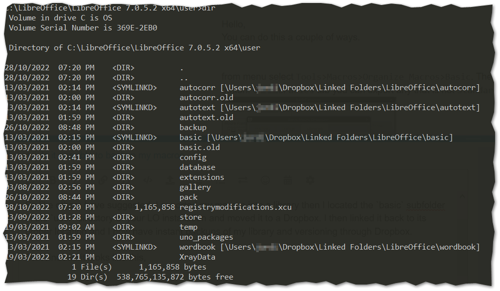The width and height of the screenshot is (500, 291).
Task: Click the 'Directory of' path line
Action: [x=135, y=48]
